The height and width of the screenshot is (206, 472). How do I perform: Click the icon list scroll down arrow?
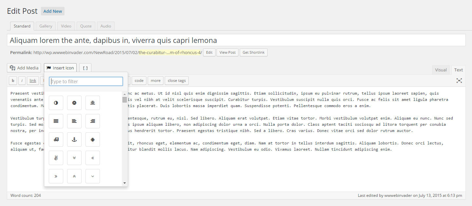[x=124, y=183]
